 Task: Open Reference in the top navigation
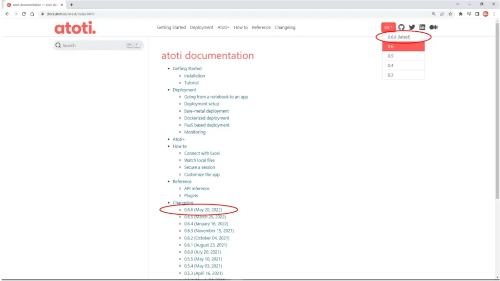(261, 27)
